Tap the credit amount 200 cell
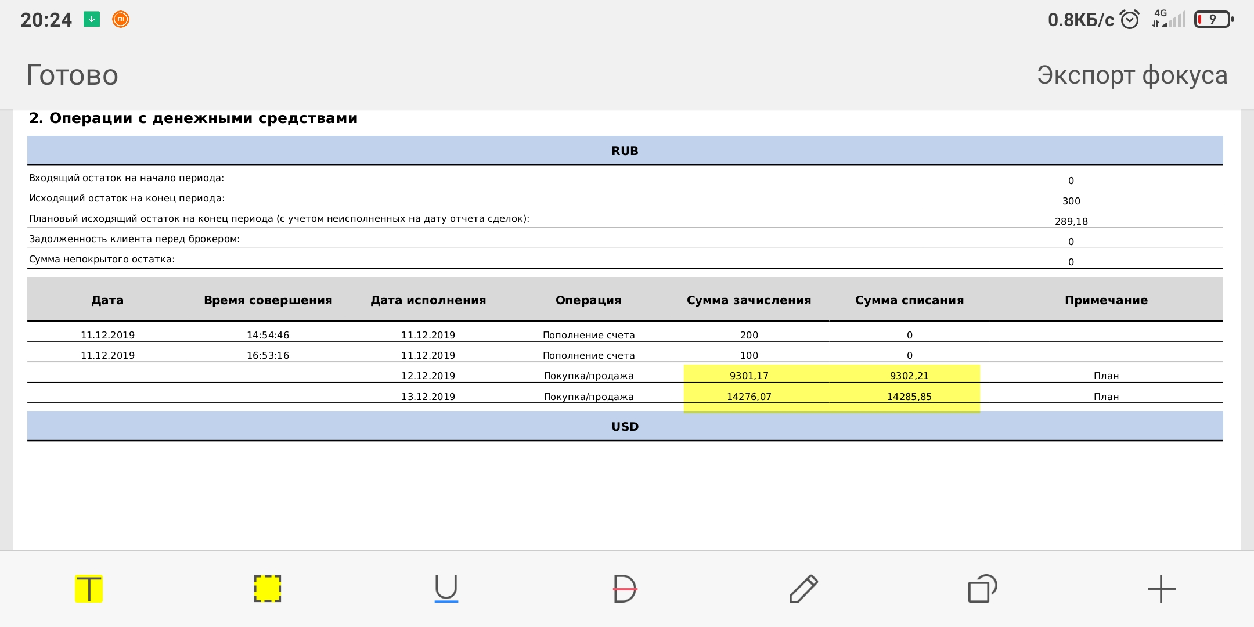Screen dimensions: 1254x627 [749, 335]
